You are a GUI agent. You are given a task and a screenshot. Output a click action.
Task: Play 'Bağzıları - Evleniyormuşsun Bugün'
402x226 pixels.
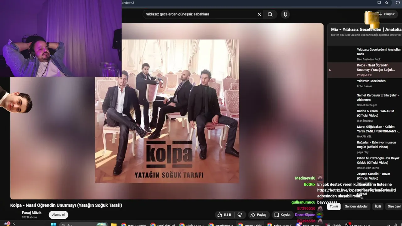click(365, 147)
